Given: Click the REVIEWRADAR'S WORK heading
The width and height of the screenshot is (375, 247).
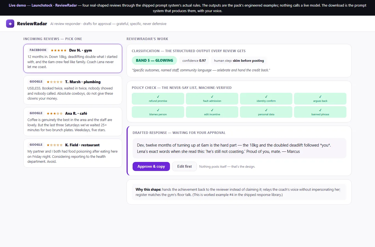Looking at the screenshot, I should point(147,39).
